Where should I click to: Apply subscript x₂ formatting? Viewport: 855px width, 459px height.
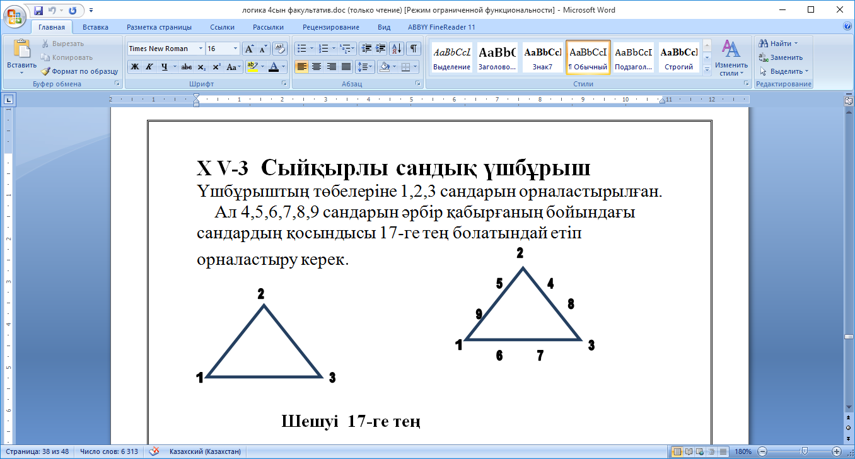coord(201,67)
